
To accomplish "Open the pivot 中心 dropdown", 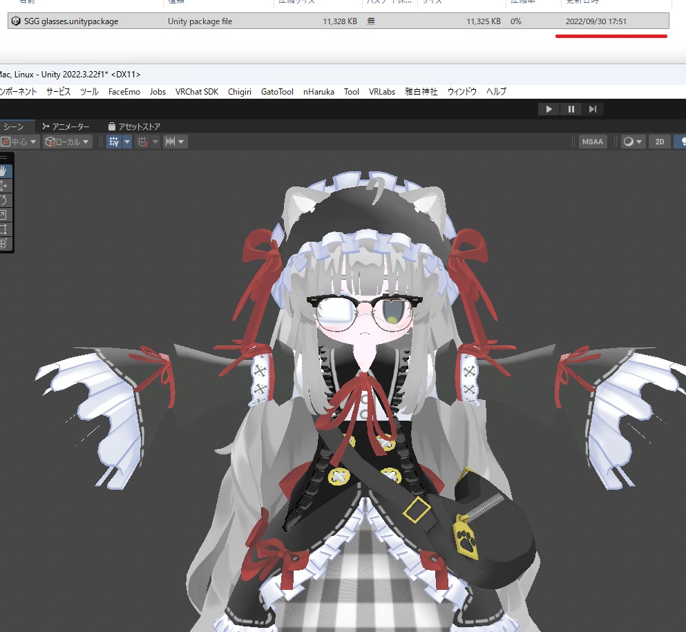I will pos(19,142).
